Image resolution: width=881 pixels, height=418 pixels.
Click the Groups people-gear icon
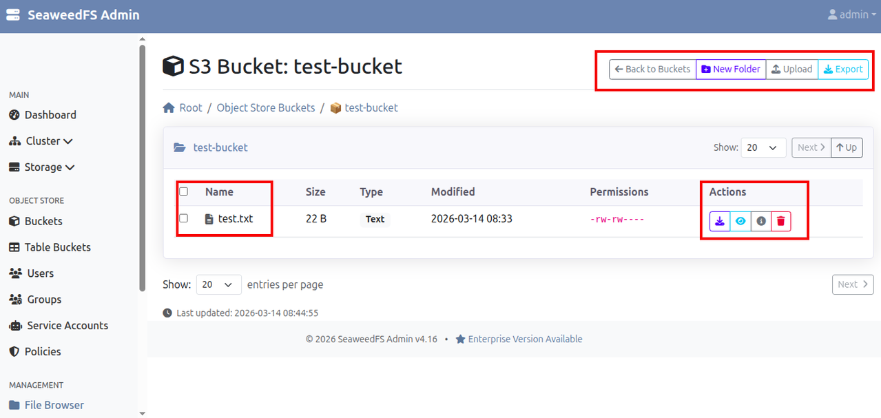point(15,300)
